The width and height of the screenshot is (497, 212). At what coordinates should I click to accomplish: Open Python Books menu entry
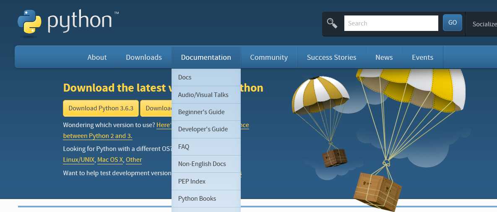point(206,199)
